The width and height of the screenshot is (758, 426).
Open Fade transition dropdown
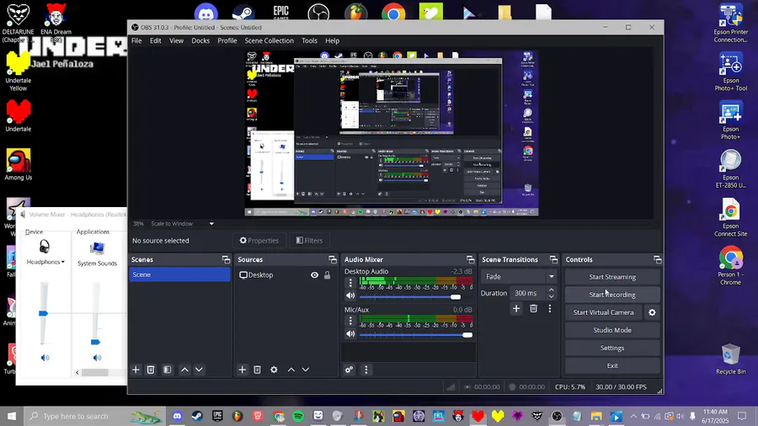pyautogui.click(x=519, y=276)
